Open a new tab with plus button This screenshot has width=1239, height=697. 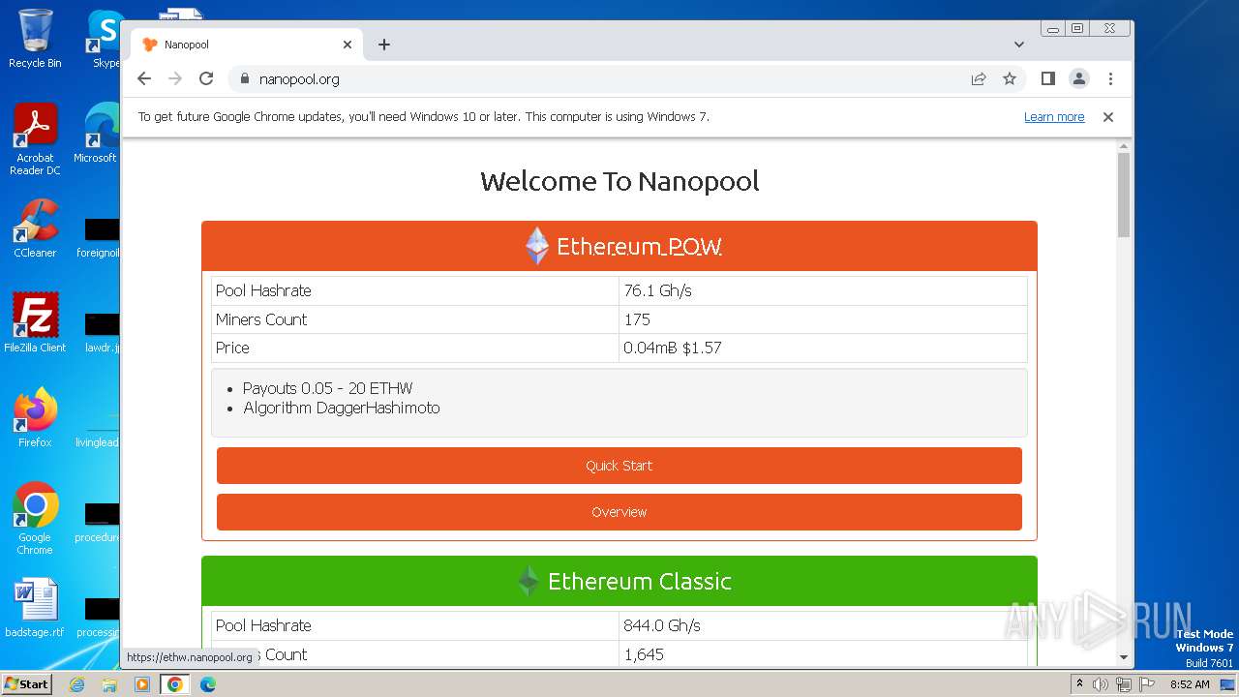click(x=384, y=45)
